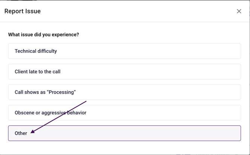Select Obscene or aggressive behavior

pos(125,113)
